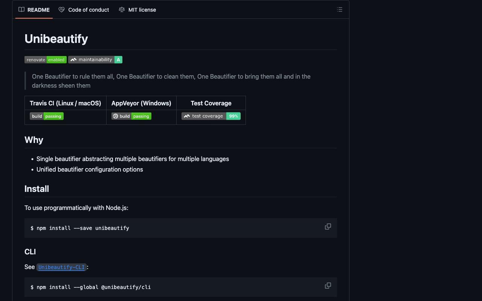Click the renovate enabled badge
The height and width of the screenshot is (301, 482).
(x=46, y=60)
